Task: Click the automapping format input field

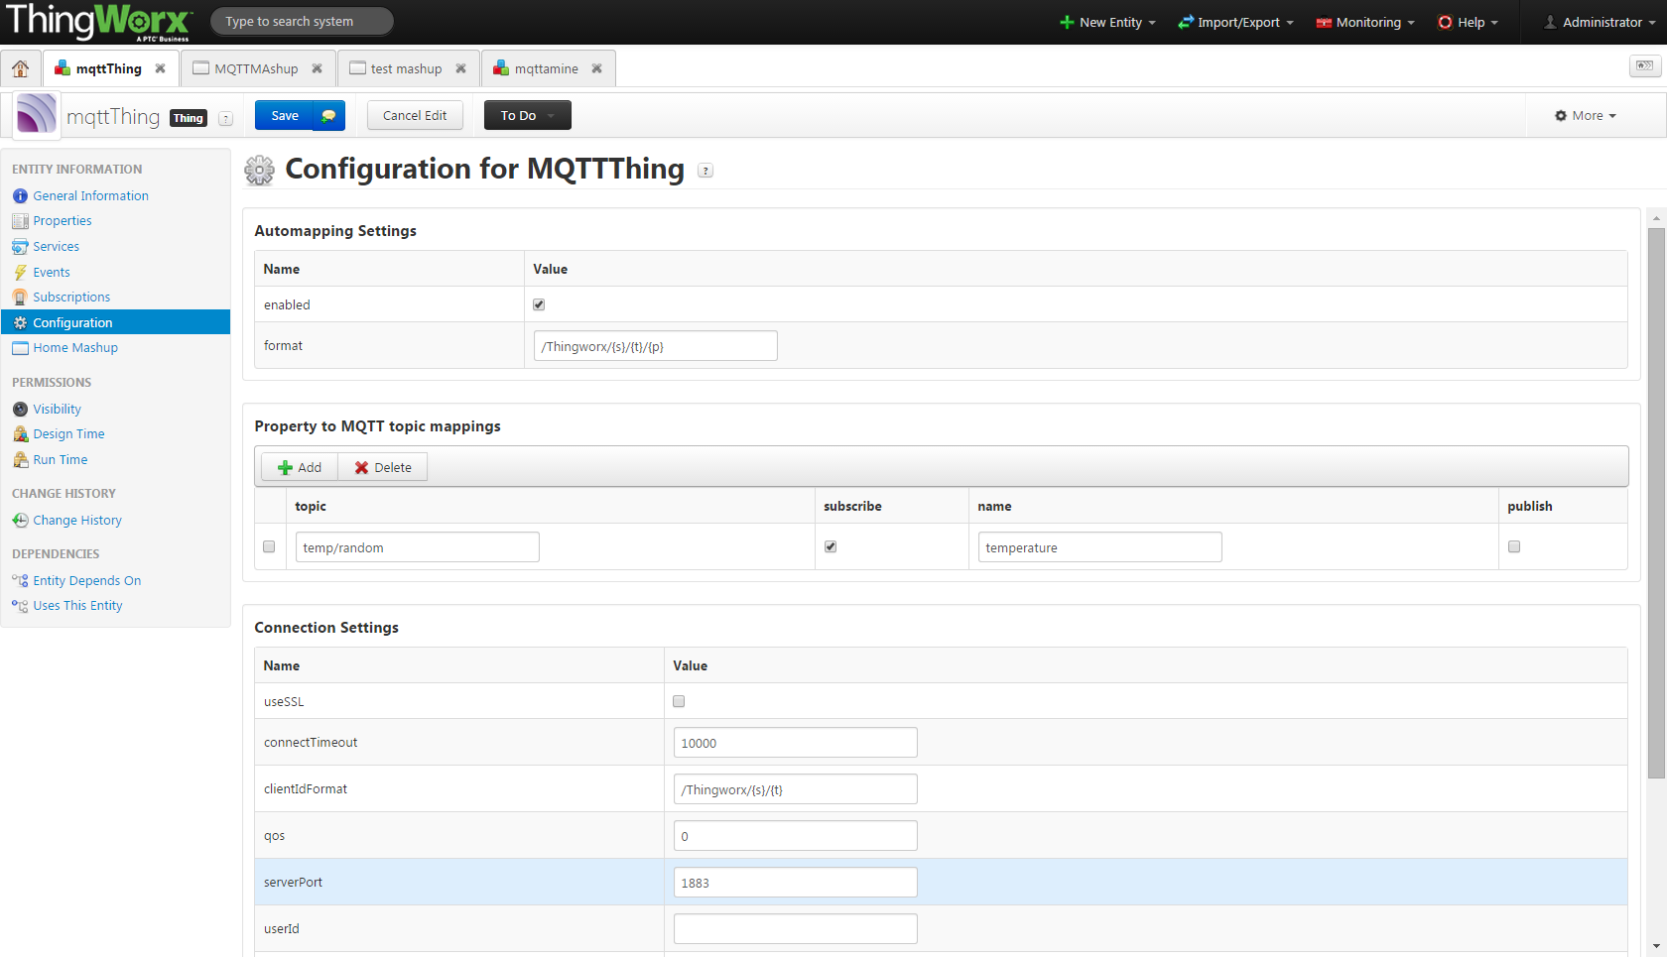Action: click(x=656, y=346)
